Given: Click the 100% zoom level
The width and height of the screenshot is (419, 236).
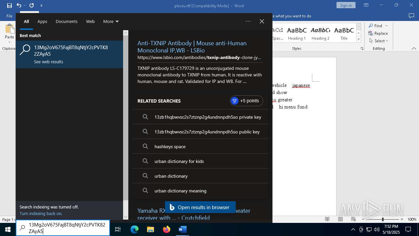Looking at the screenshot, I should coord(412,219).
